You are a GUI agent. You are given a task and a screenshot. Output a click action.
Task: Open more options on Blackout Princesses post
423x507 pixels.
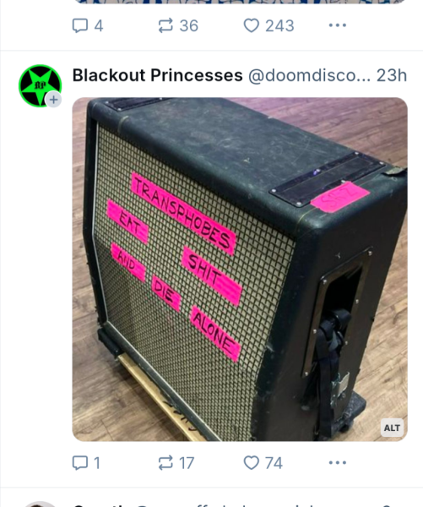point(338,463)
